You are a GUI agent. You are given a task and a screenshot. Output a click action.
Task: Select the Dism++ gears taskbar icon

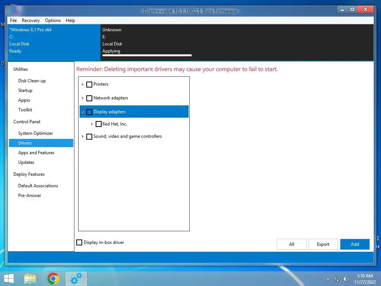coord(76,279)
